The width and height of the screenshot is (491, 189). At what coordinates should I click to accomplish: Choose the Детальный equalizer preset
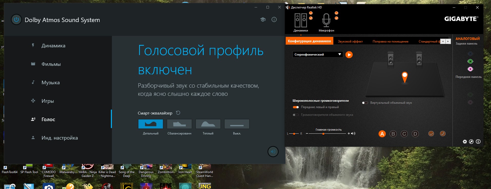[151, 124]
